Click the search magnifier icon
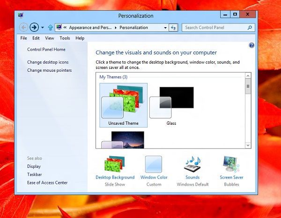281x218 pixels. [250, 28]
